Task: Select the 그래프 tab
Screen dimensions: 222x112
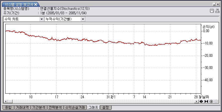Action: point(93,107)
